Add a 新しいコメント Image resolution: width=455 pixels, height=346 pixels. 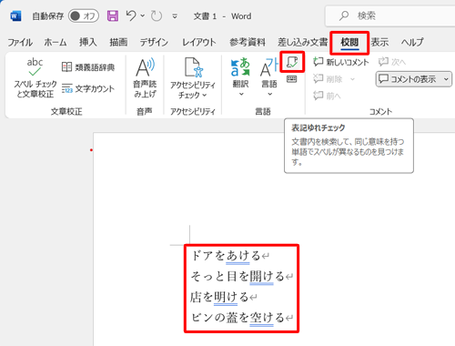(x=340, y=62)
